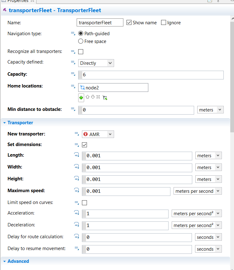Image resolution: width=234 pixels, height=270 pixels.
Task: Open Width units dropdown
Action: point(208,167)
